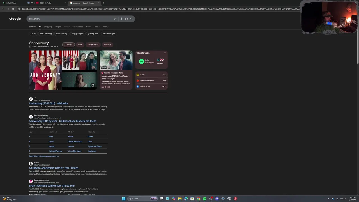Open a new browser tab
Screen dimensions: 359x202
tap(104, 3)
